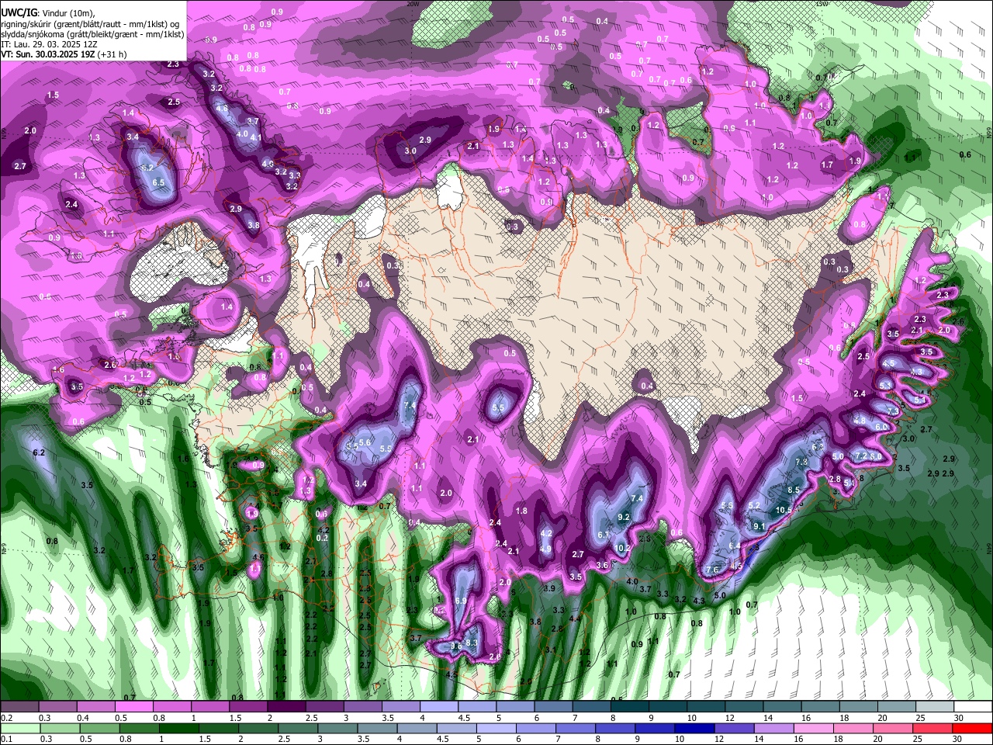The height and width of the screenshot is (745, 993).
Task: Select the deep blue rain-scale swatch between 10 and 12
Action: (694, 728)
